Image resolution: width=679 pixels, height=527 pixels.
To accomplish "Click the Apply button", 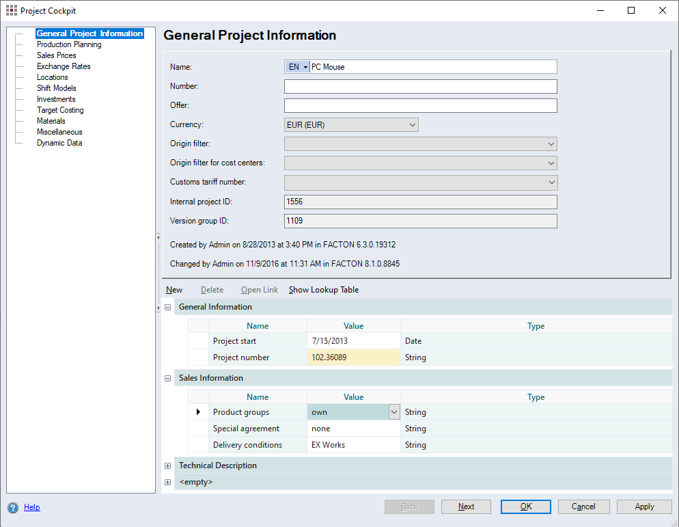I will pos(643,506).
